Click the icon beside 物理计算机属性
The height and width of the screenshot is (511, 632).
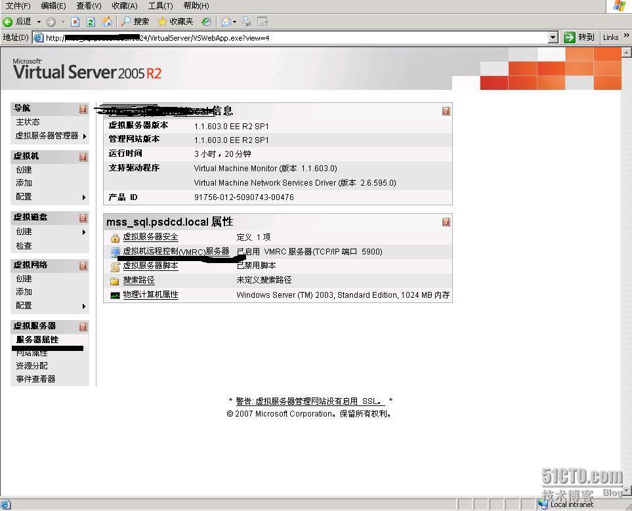pos(115,295)
